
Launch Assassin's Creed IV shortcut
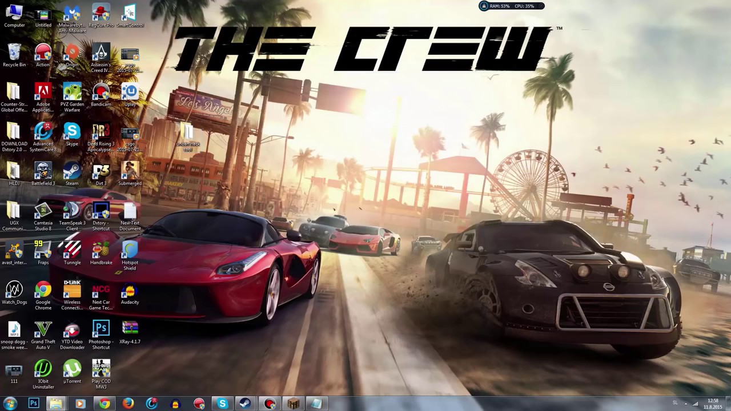click(101, 58)
